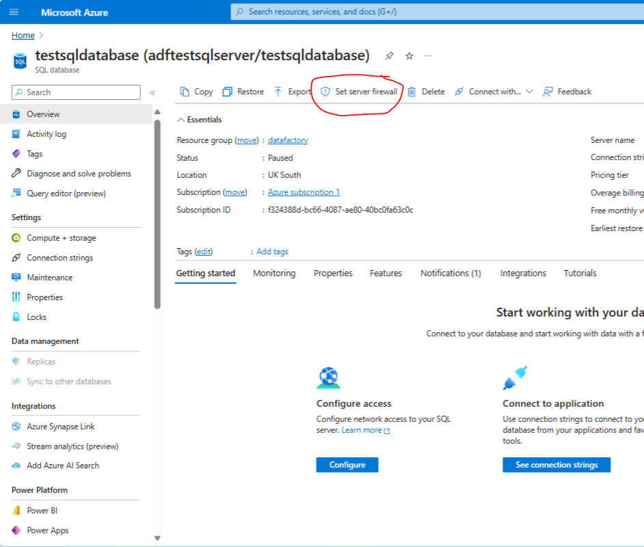Screen dimensions: 644x547
Task: Click the sidebar scroll down arrow
Action: (157, 538)
